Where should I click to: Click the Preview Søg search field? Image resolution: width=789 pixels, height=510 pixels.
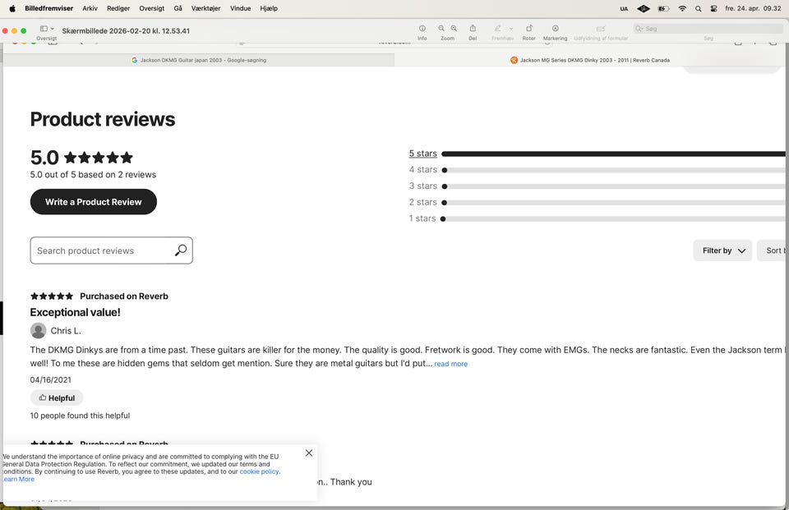(x=708, y=29)
